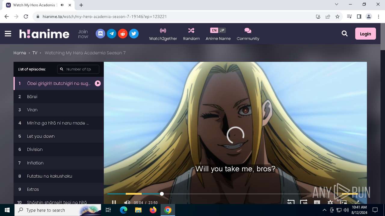Screen dimensions: 385x216
Task: Open the Discord community icon
Action: tap(100, 34)
